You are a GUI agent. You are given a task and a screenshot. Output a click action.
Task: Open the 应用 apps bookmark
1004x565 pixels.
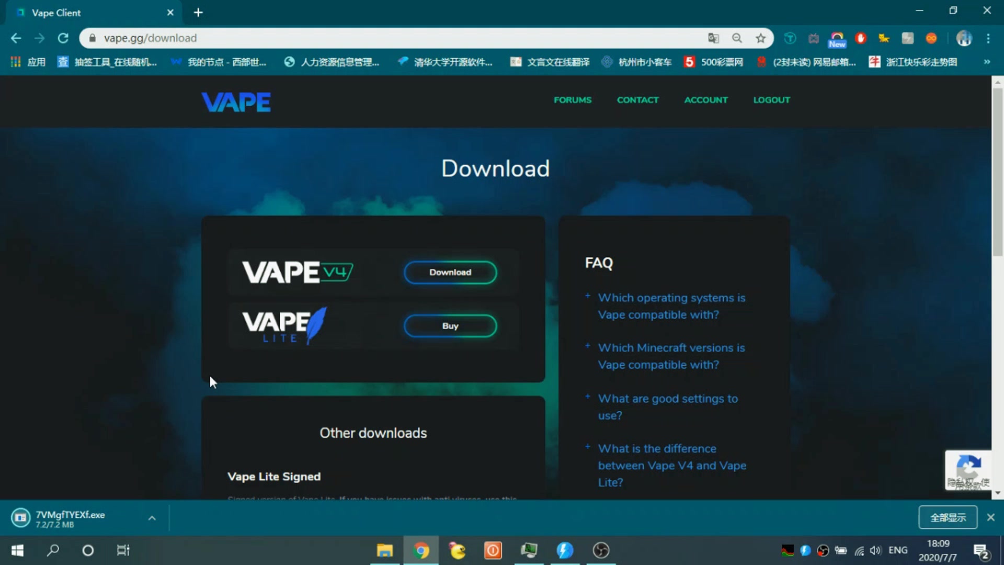28,62
